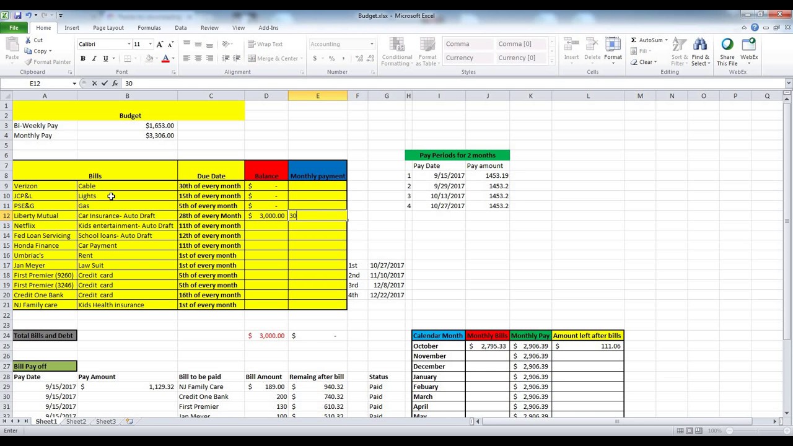Confirm the entry with formula bar checkmark
The image size is (793, 446).
pyautogui.click(x=104, y=84)
